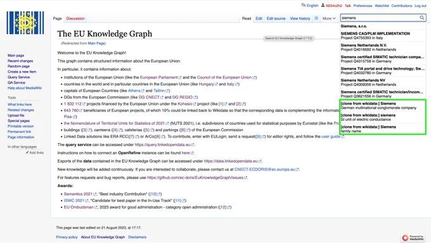Select Siemens TIA portal and drive technology suggestion
The height and width of the screenshot is (243, 431).
click(x=383, y=71)
